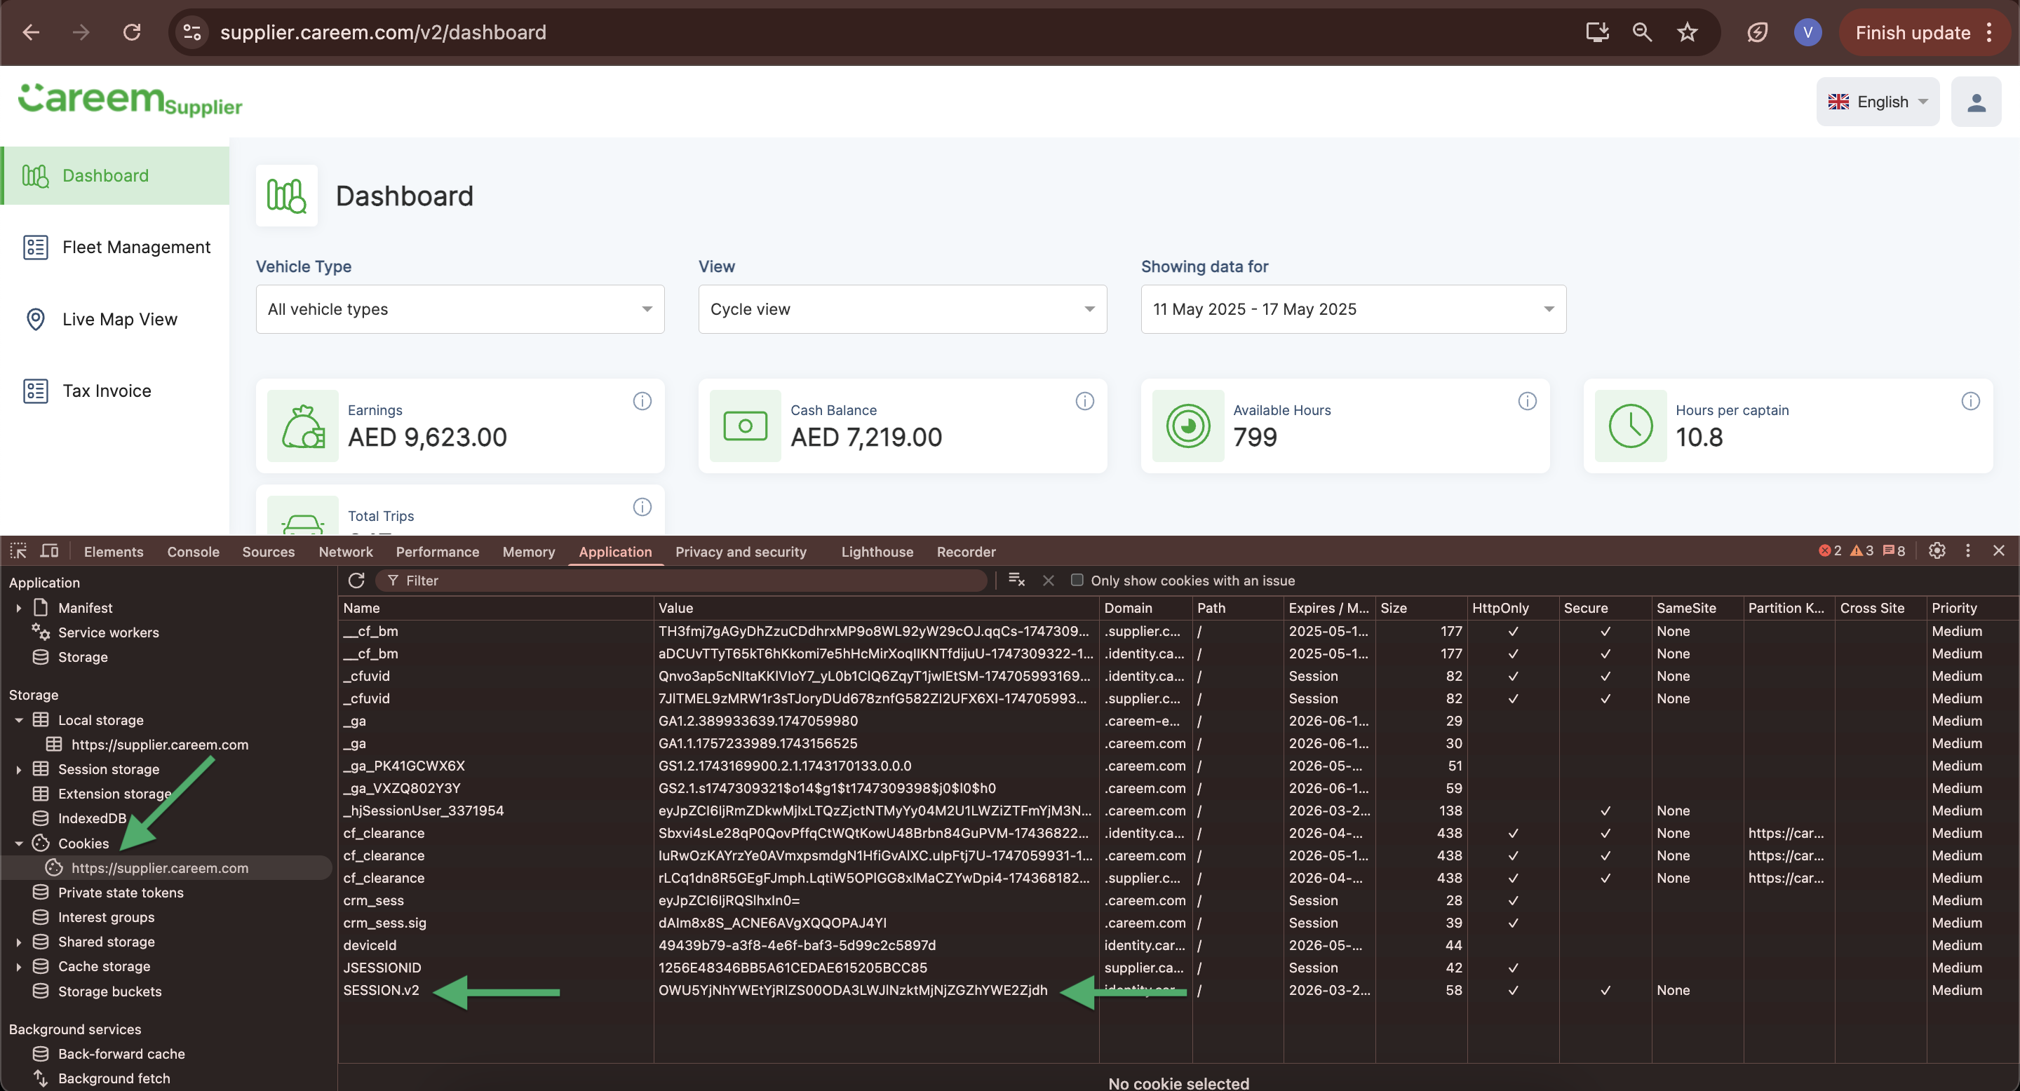Click the DevTools issues count badge
Image resolution: width=2020 pixels, height=1091 pixels.
1894,551
